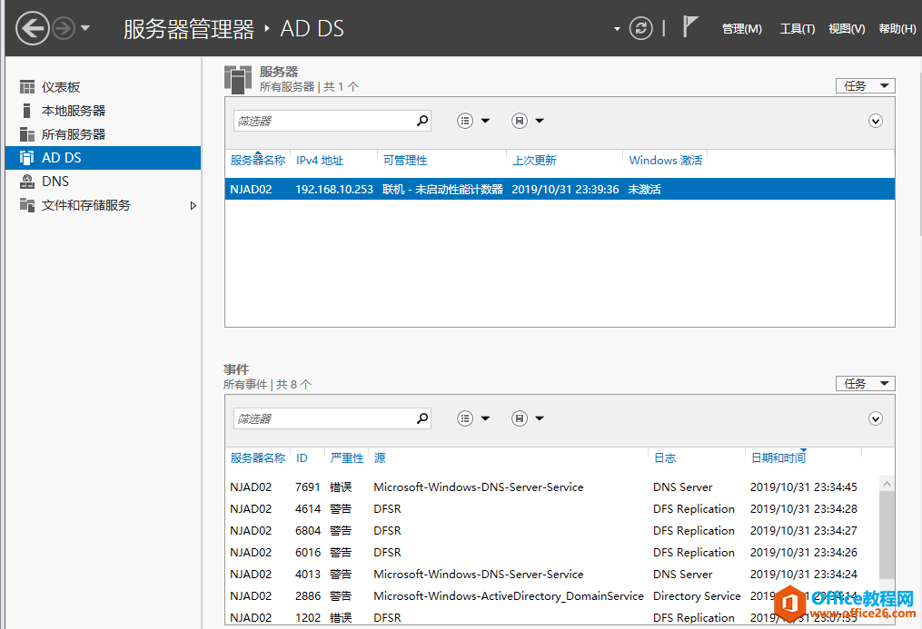Open the 管理(M) menu
This screenshot has height=629, width=922.
[x=741, y=29]
